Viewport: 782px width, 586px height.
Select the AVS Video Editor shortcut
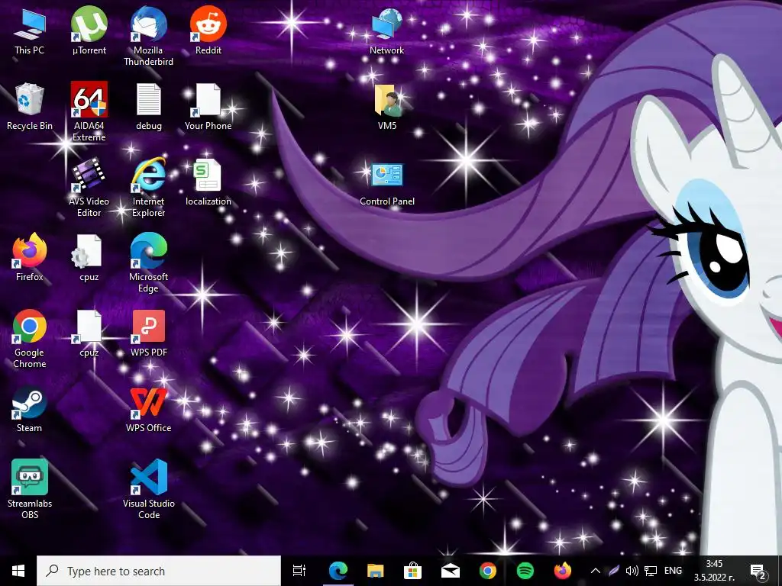[89, 188]
